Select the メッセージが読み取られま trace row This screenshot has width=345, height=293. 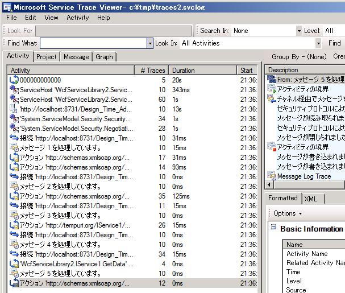pyautogui.click(x=310, y=118)
